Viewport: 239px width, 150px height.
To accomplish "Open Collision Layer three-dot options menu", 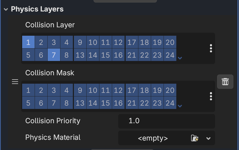I will (211, 48).
